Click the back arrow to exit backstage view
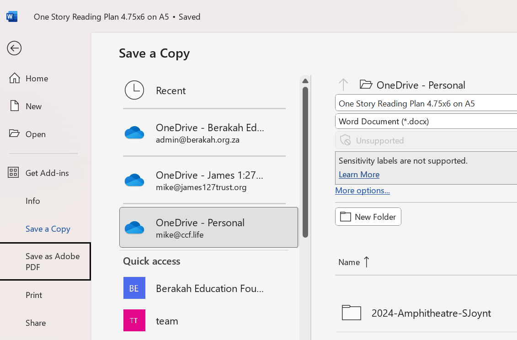Image resolution: width=517 pixels, height=340 pixels. point(14,48)
